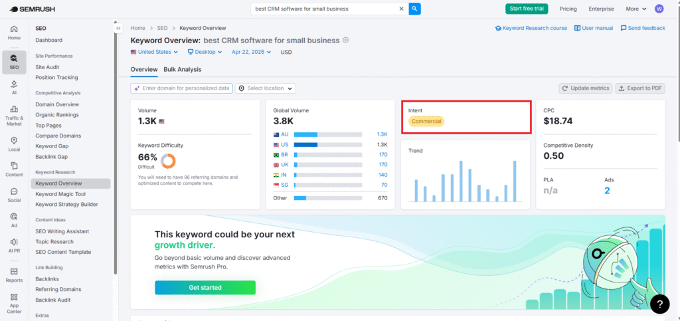Click the Export to PDF button
The image size is (680, 321).
[639, 88]
